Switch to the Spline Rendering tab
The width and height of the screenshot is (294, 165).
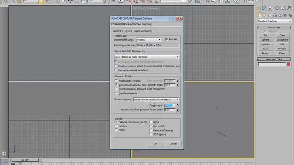[x=143, y=31]
